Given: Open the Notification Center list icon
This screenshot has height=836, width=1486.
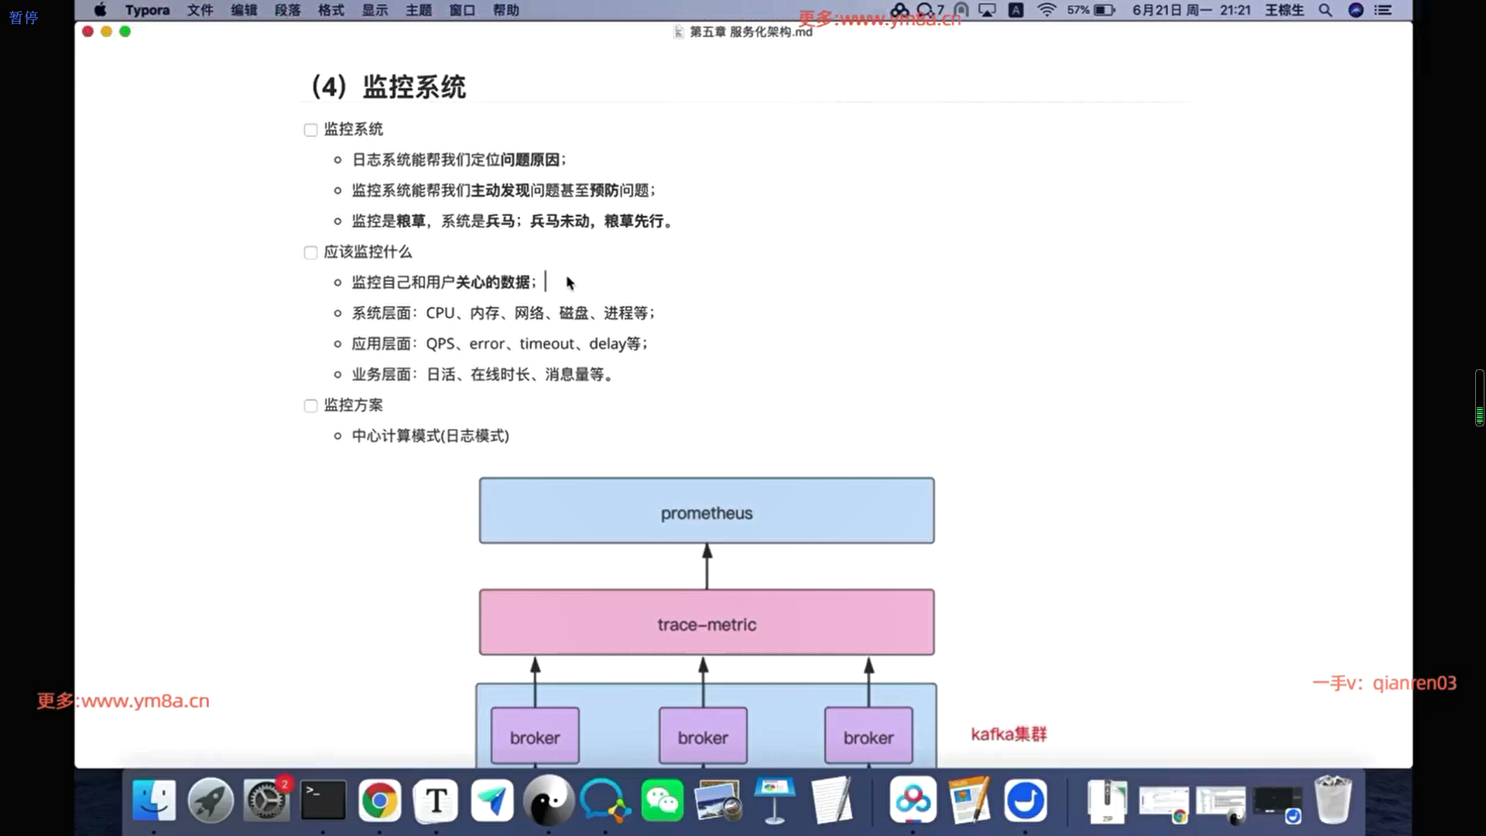Looking at the screenshot, I should (x=1383, y=10).
